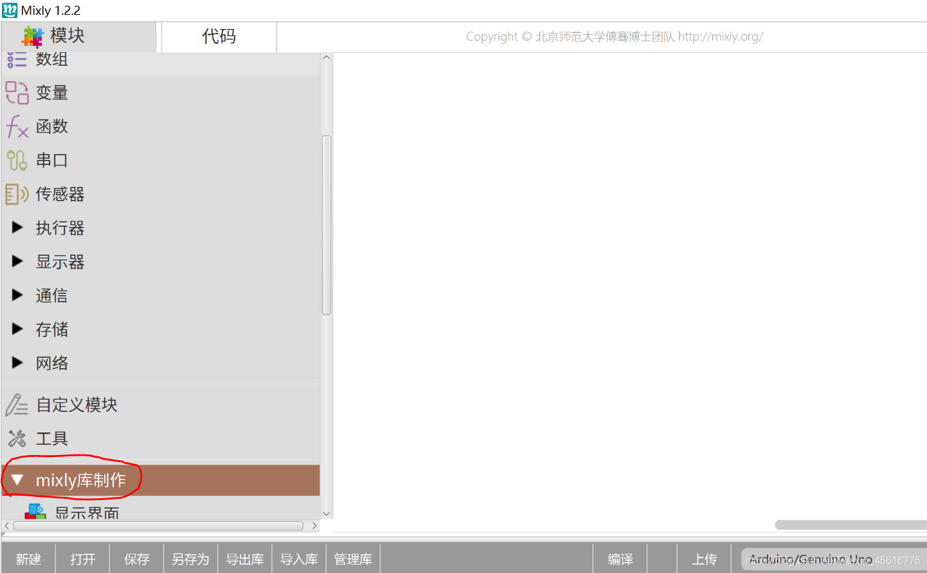Click the workspace horizontal scrollbar thumb
This screenshot has height=573, width=927.
point(851,525)
